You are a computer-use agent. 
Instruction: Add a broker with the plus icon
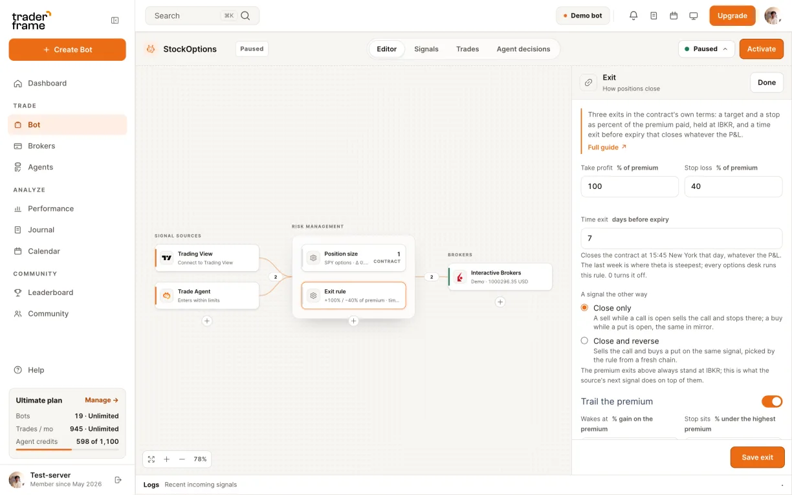[500, 302]
